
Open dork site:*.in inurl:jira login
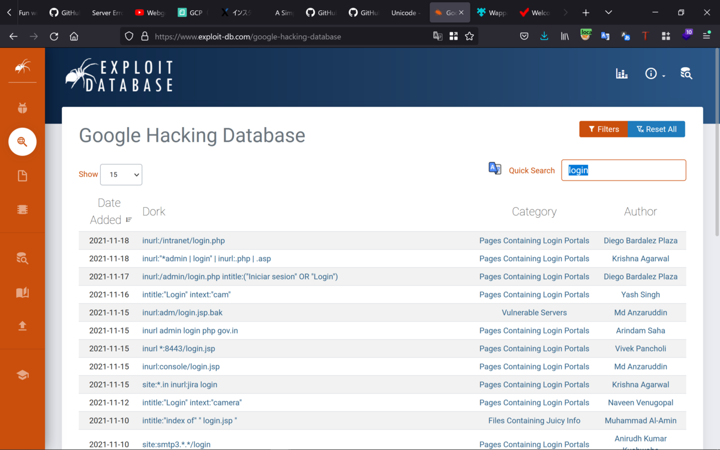pos(179,385)
